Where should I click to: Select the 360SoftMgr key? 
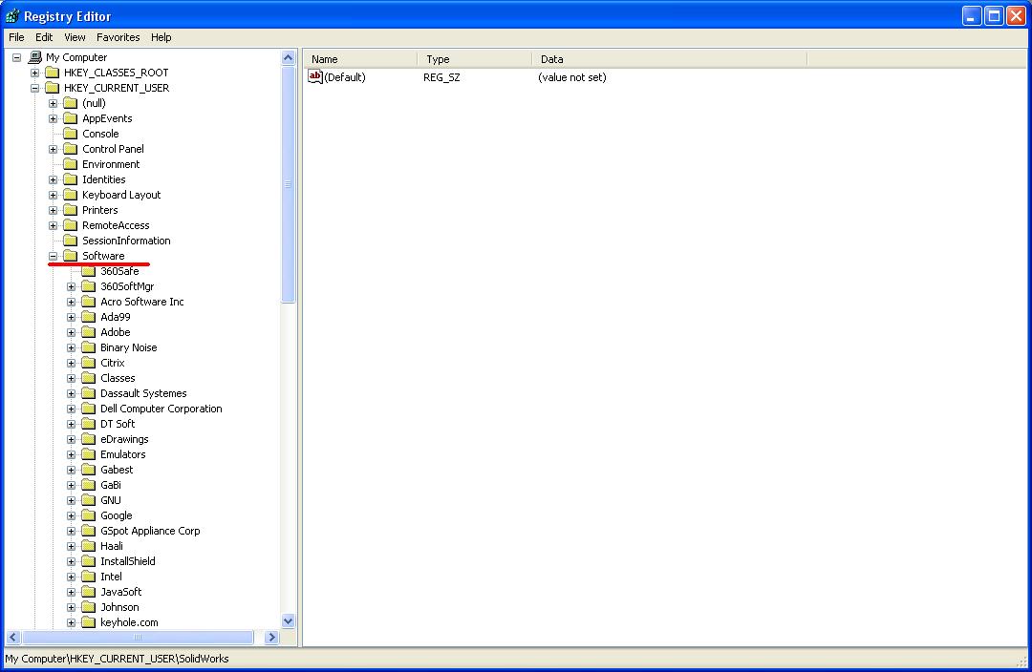127,286
